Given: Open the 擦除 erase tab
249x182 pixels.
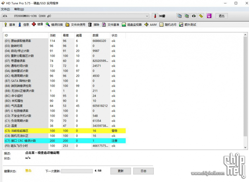Looking at the screenshot, I should 94,24.
